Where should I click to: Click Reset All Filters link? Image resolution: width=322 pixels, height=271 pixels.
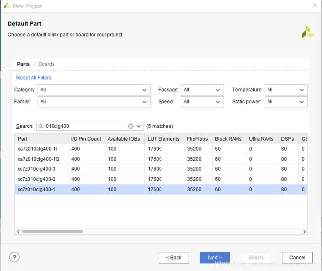click(x=34, y=78)
